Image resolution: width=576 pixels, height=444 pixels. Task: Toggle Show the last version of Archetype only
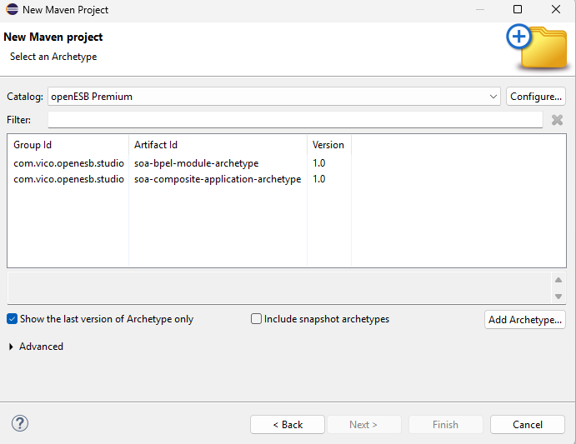click(13, 319)
